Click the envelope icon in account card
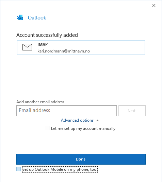The image size is (162, 182). (x=27, y=47)
